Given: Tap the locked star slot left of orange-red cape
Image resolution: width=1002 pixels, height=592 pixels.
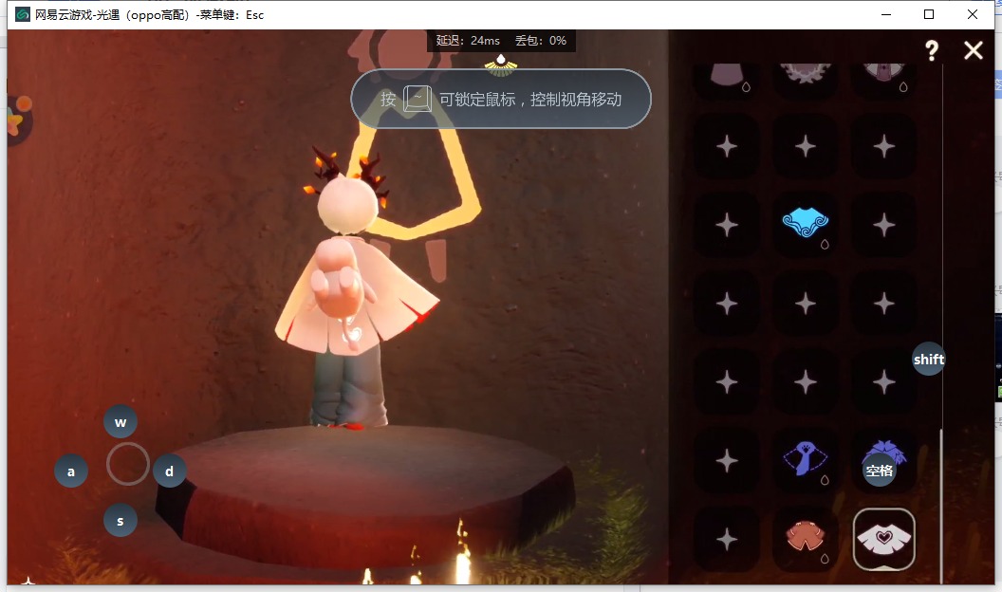Looking at the screenshot, I should [727, 539].
